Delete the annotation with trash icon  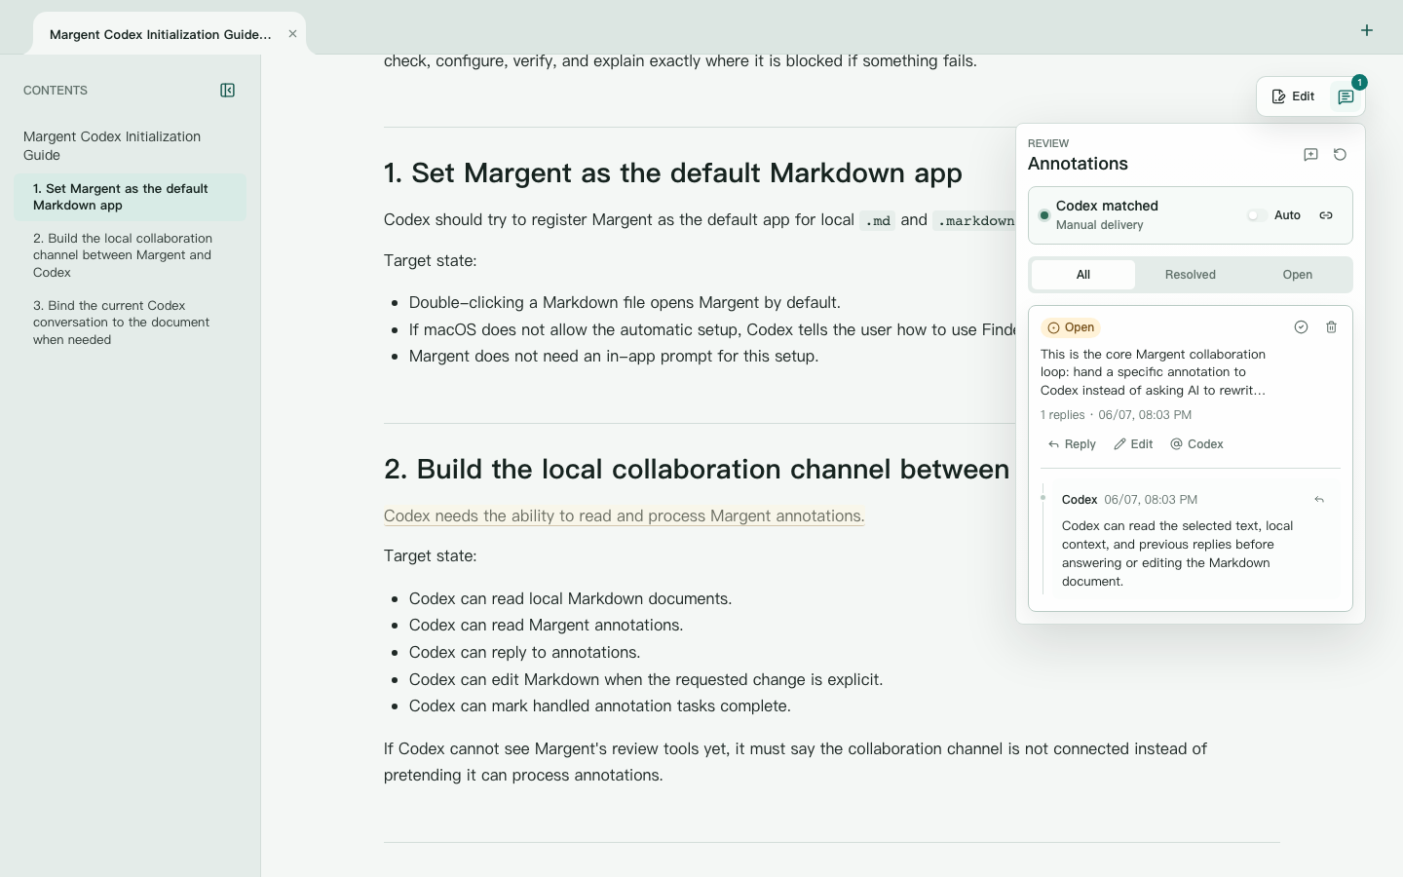pyautogui.click(x=1331, y=327)
